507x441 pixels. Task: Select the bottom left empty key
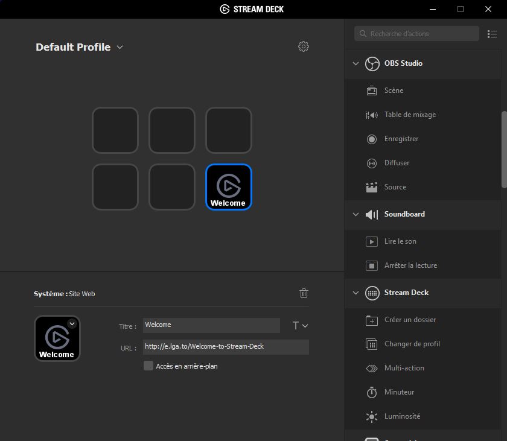[x=115, y=187]
